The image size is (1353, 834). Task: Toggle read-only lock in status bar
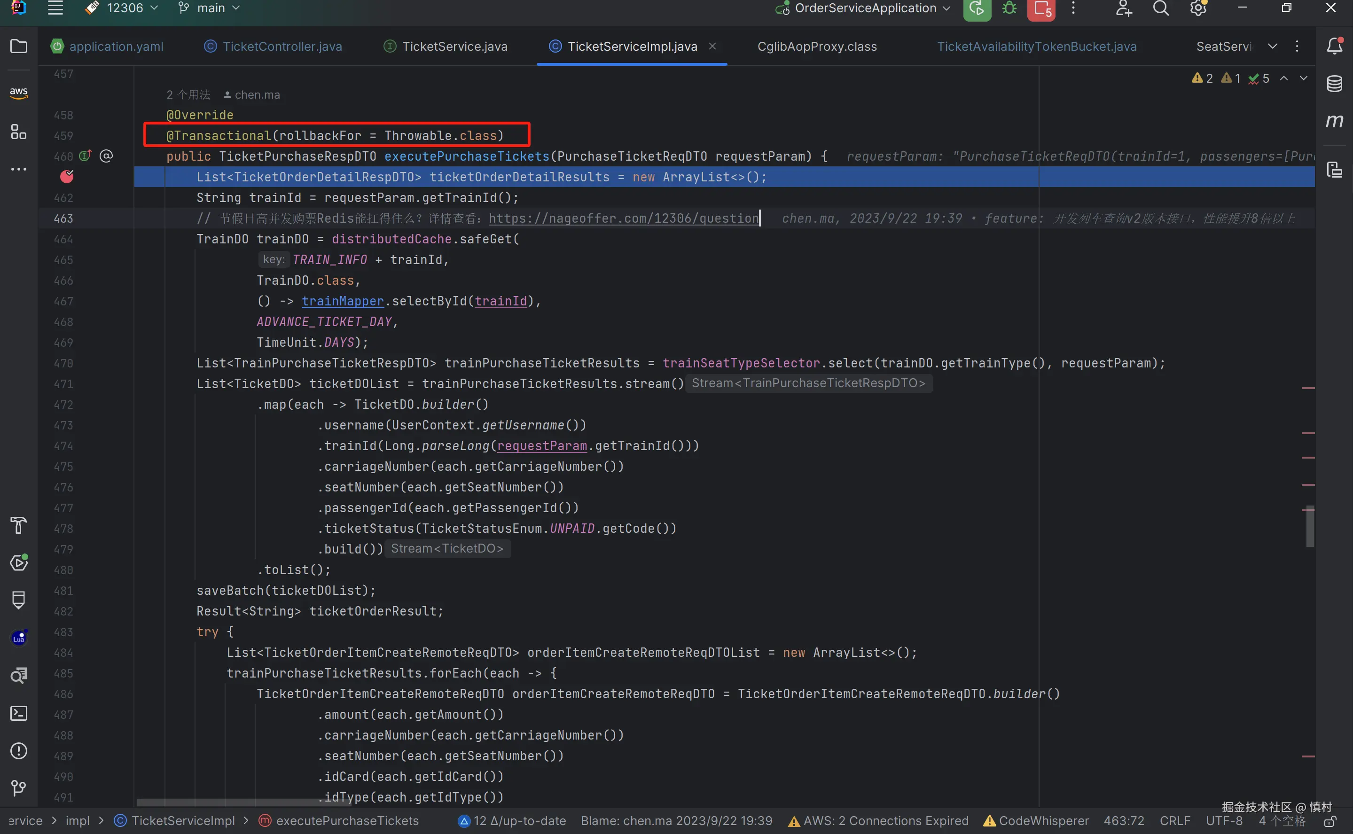pos(1330,821)
